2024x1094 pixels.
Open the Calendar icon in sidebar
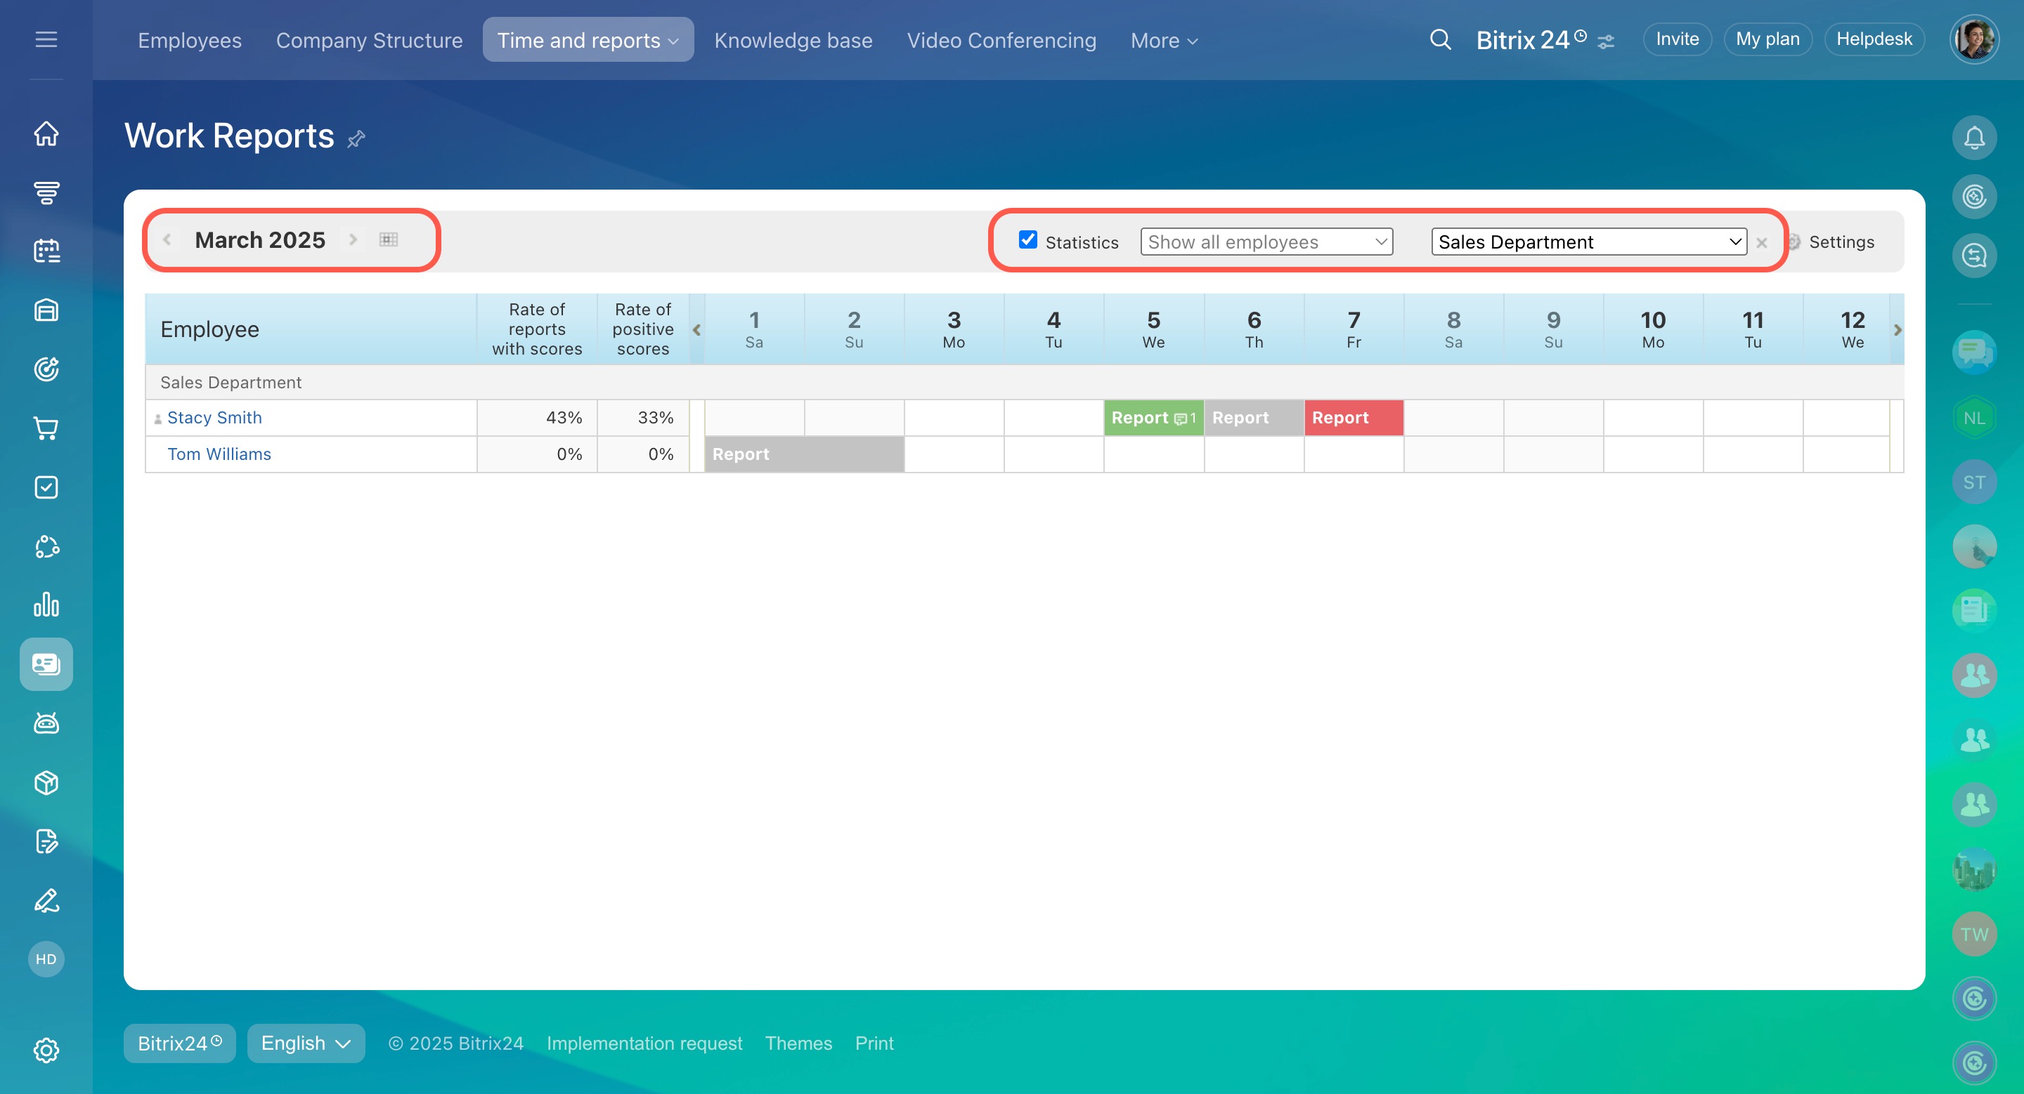pos(46,251)
